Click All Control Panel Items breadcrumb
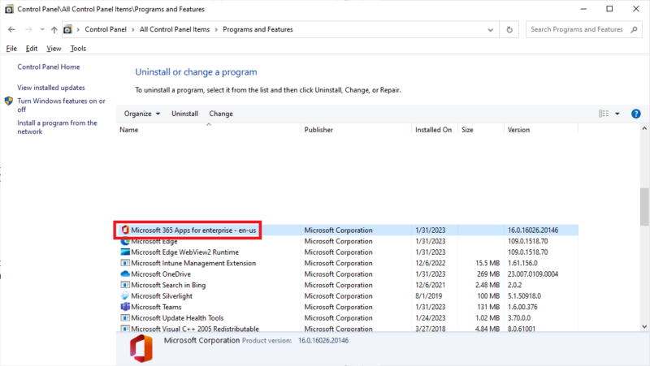 coord(175,29)
